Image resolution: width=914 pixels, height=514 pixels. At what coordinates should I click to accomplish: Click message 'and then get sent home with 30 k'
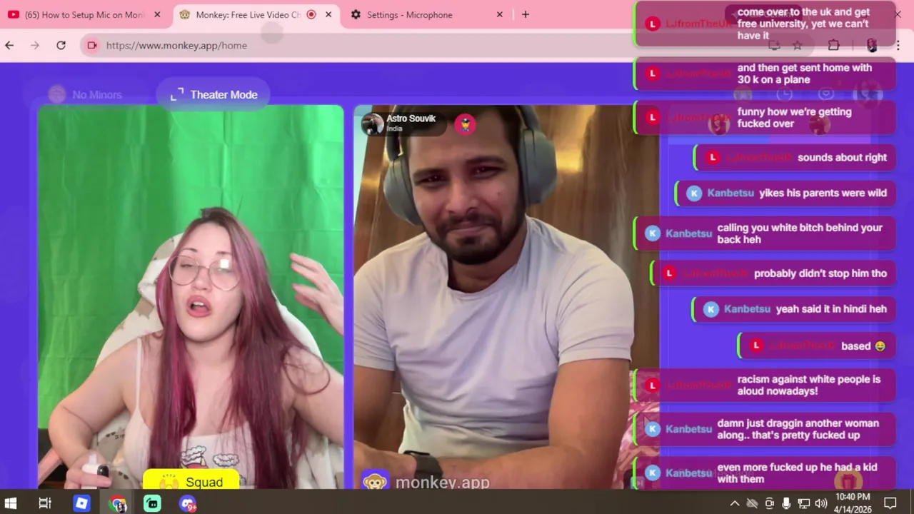click(765, 74)
